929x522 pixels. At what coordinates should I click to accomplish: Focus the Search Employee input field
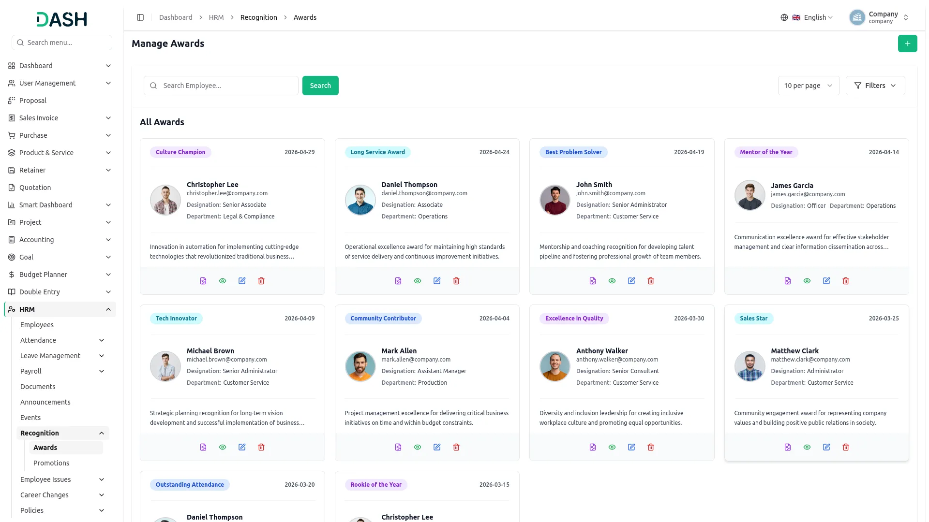tap(221, 86)
